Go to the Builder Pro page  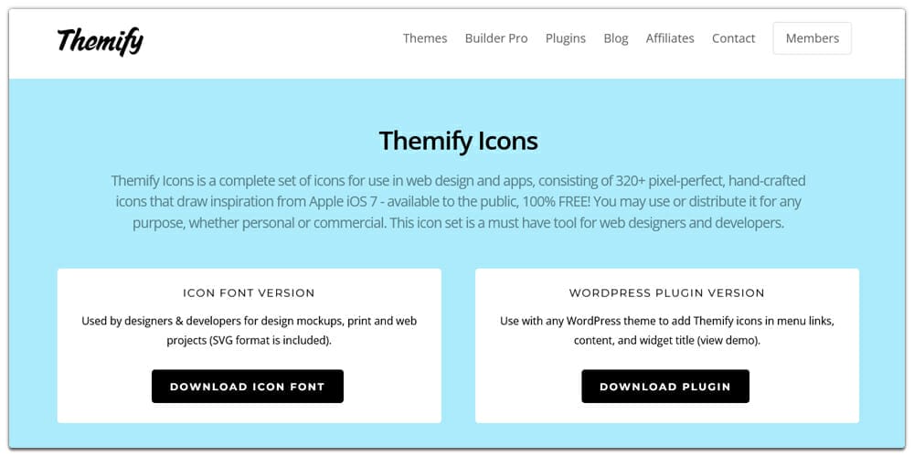click(496, 38)
